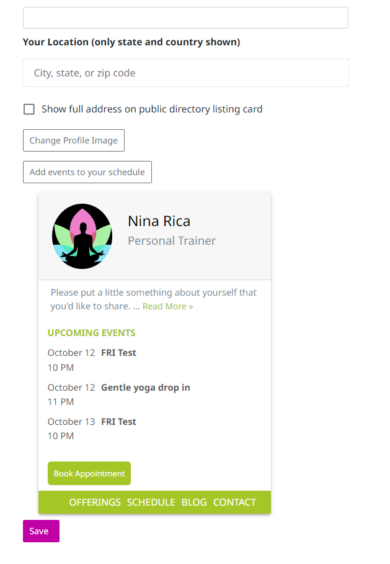The height and width of the screenshot is (564, 390).
Task: Open the Gentle yoga drop in event
Action: click(x=146, y=388)
